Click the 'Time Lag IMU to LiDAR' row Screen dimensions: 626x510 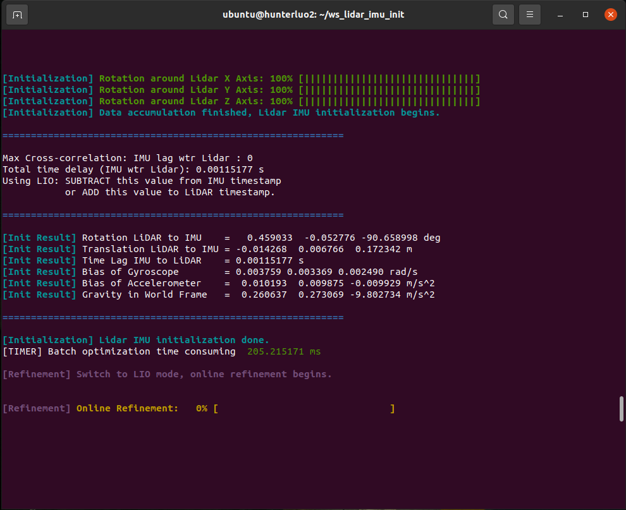[x=153, y=260]
